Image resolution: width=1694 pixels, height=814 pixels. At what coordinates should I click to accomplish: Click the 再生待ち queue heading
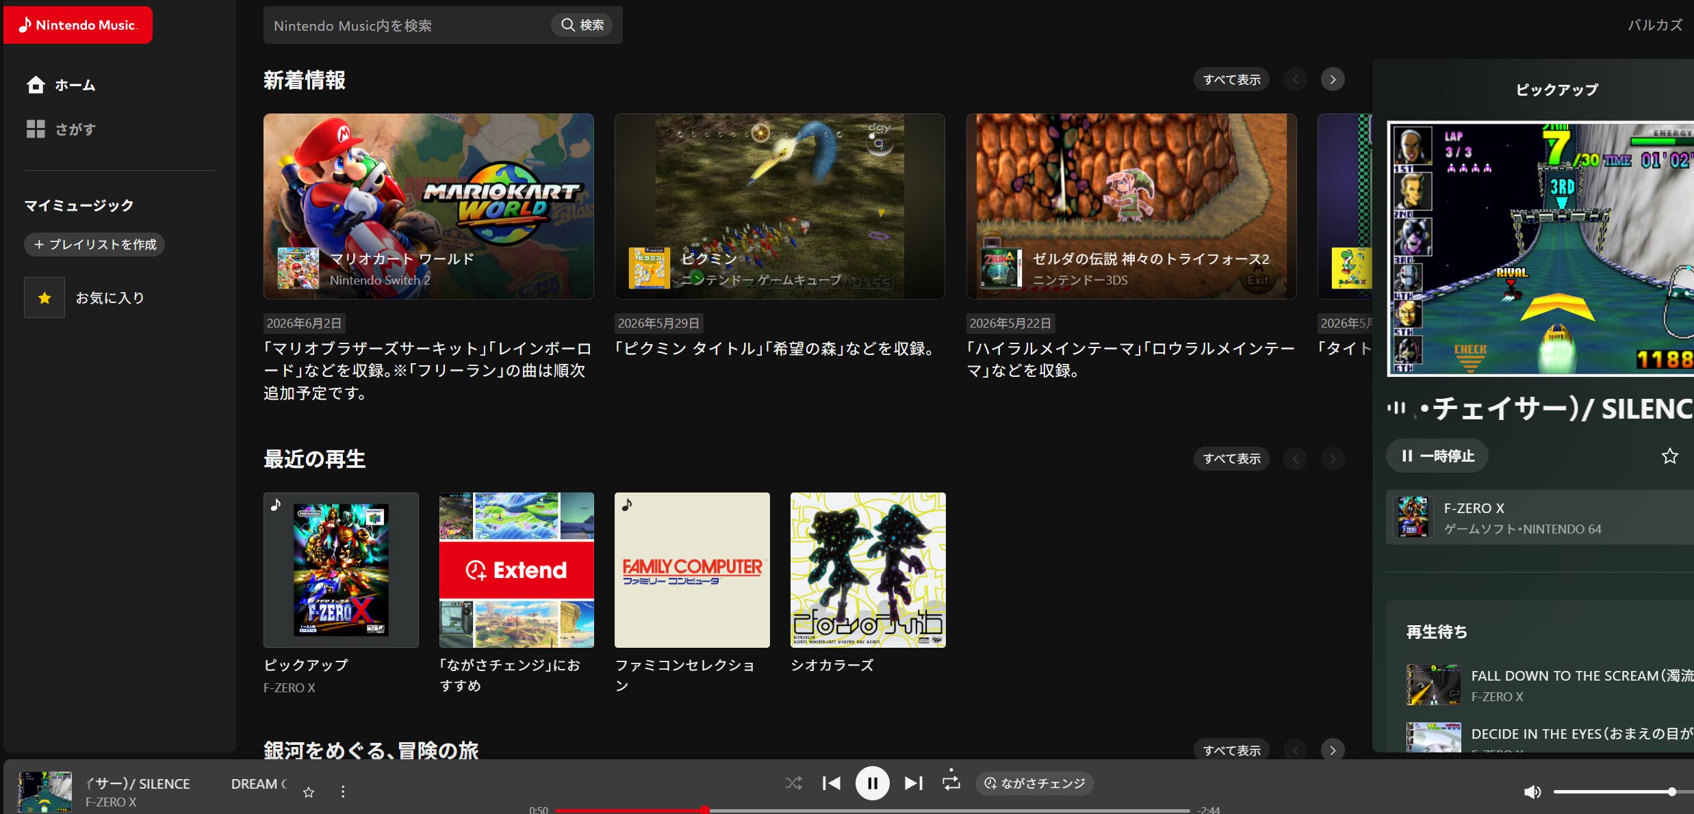(1437, 631)
